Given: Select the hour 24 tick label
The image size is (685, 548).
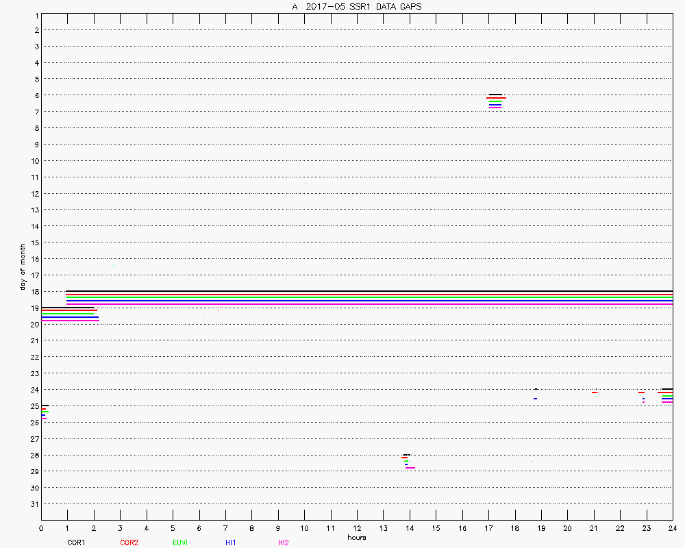Looking at the screenshot, I should pos(673,529).
